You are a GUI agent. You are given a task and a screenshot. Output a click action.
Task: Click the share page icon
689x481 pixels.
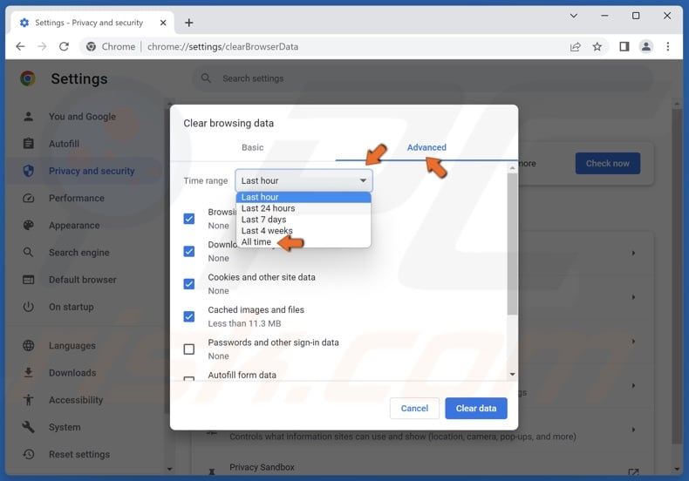click(x=576, y=46)
